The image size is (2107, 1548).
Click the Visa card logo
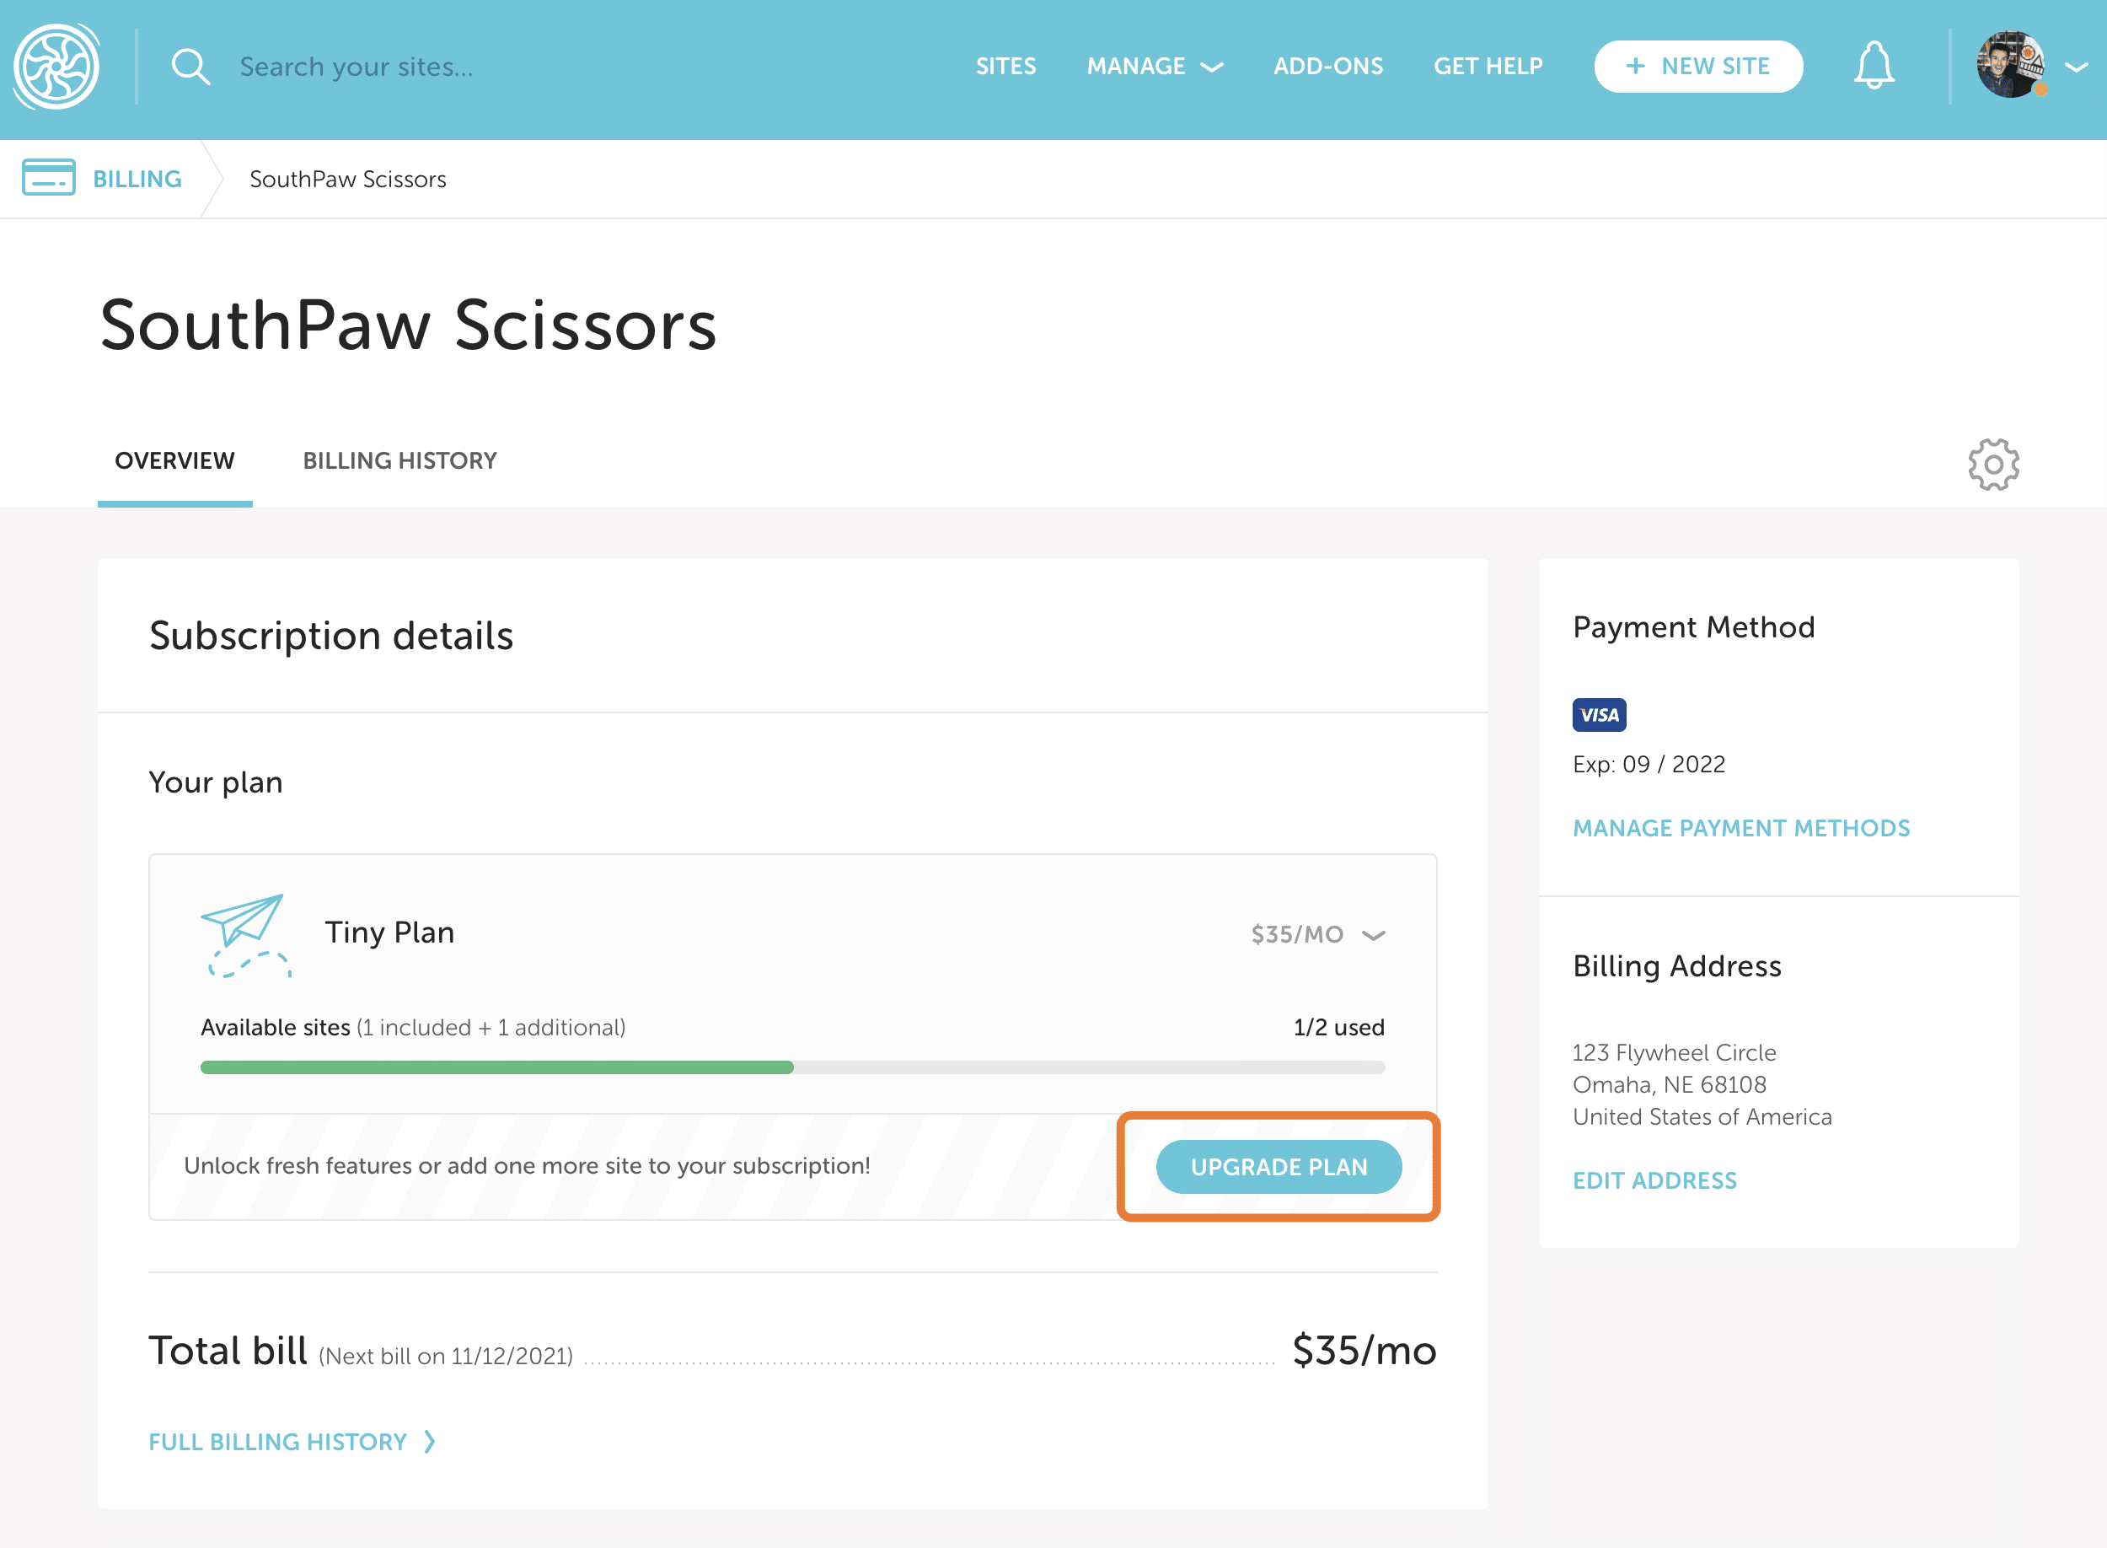[1599, 715]
